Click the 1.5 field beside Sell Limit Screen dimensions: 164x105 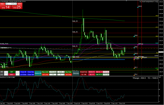pyautogui.click(x=53, y=75)
